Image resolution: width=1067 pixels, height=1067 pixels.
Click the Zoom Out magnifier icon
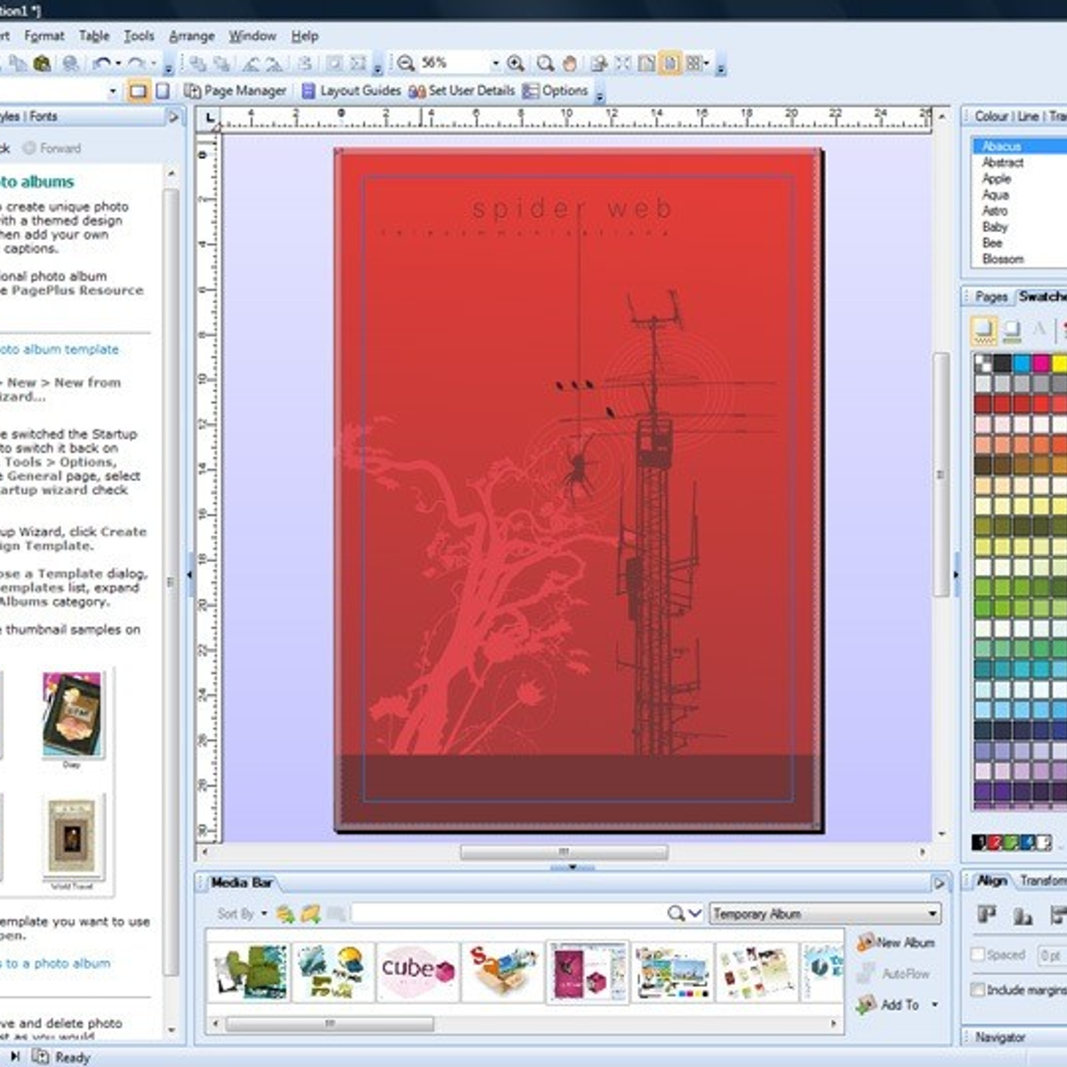405,63
